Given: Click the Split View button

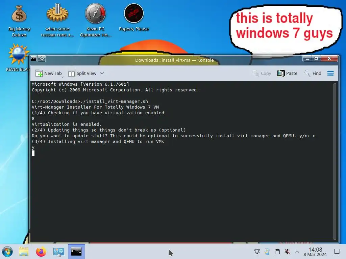Looking at the screenshot, I should coord(82,73).
